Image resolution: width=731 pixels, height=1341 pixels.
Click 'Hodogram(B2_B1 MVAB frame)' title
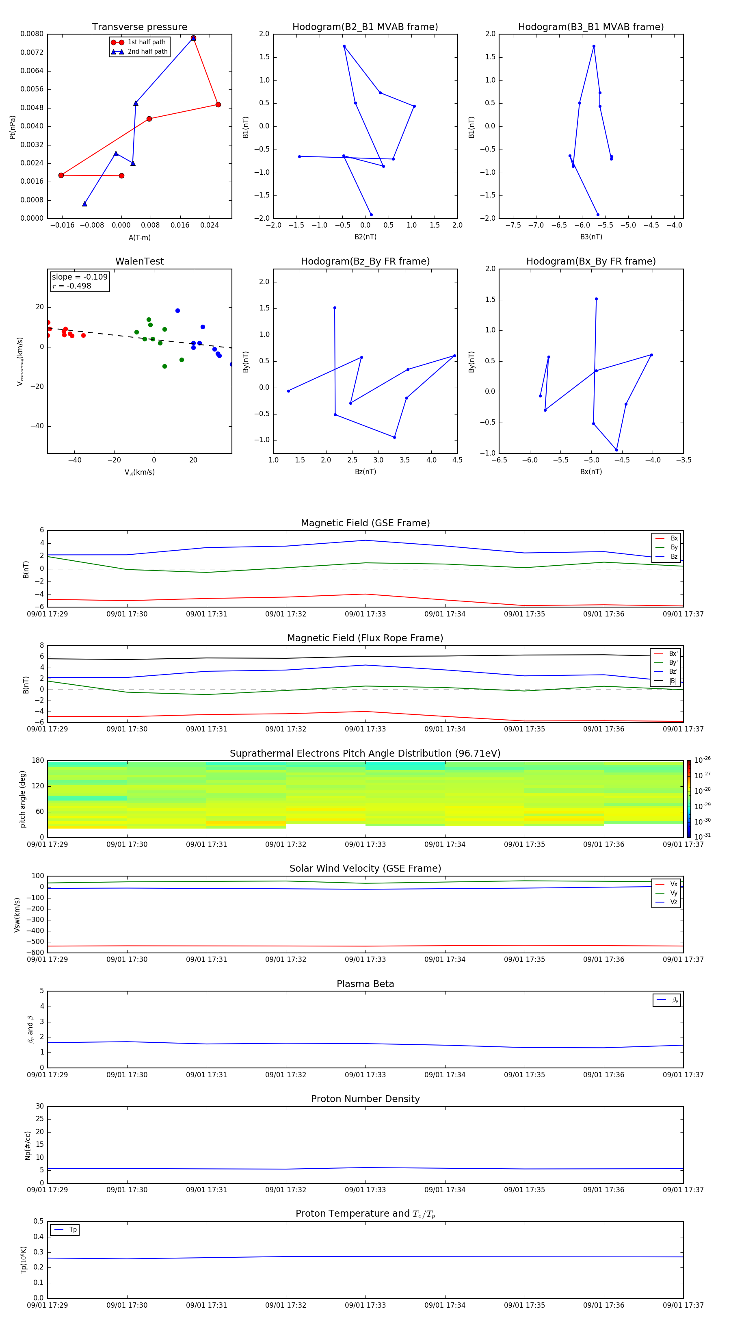[365, 27]
